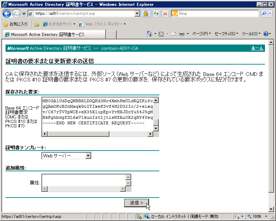
Task: Click the browser Forward arrow button
Action: coord(16,13)
